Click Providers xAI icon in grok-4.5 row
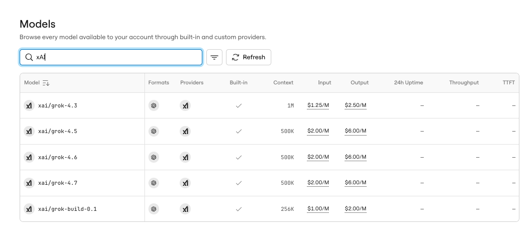 click(x=185, y=132)
